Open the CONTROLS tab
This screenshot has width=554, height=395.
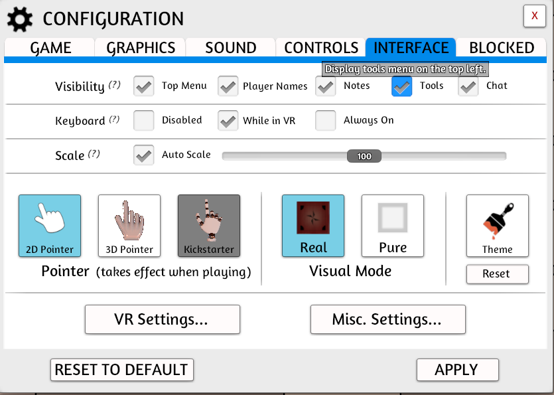click(x=321, y=47)
